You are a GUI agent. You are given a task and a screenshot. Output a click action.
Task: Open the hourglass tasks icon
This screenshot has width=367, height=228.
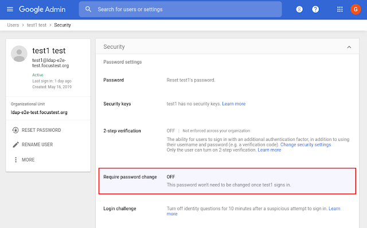(299, 9)
